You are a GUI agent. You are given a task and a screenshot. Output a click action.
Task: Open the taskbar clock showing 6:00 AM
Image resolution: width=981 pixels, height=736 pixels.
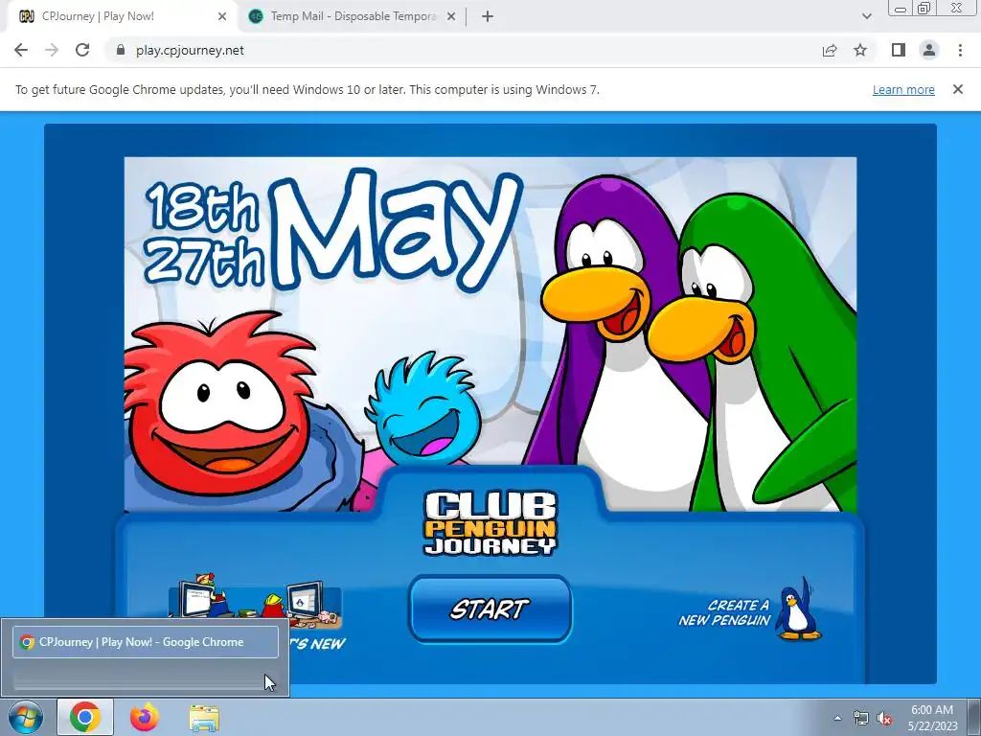[x=932, y=718]
